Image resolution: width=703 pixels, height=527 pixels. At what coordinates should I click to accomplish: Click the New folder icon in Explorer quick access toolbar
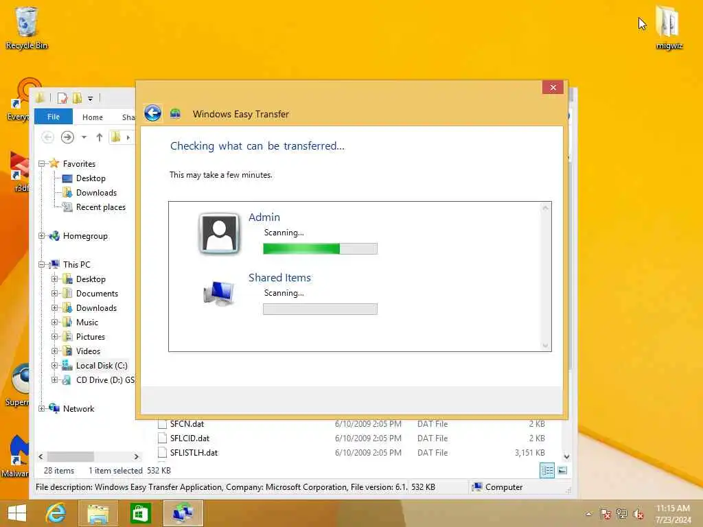[x=77, y=97]
